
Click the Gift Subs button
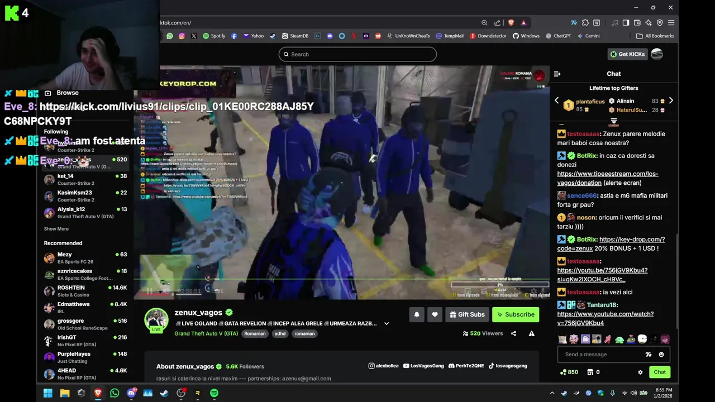[467, 314]
